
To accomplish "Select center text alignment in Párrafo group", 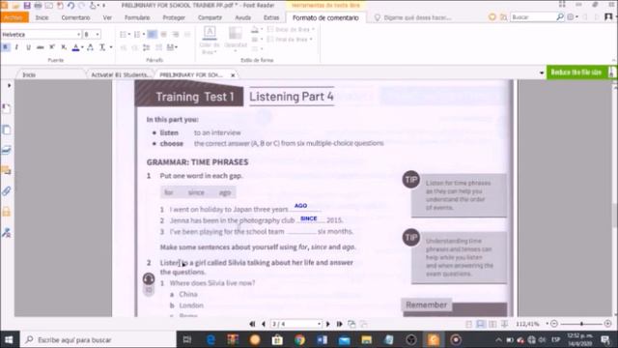I will pos(163,35).
